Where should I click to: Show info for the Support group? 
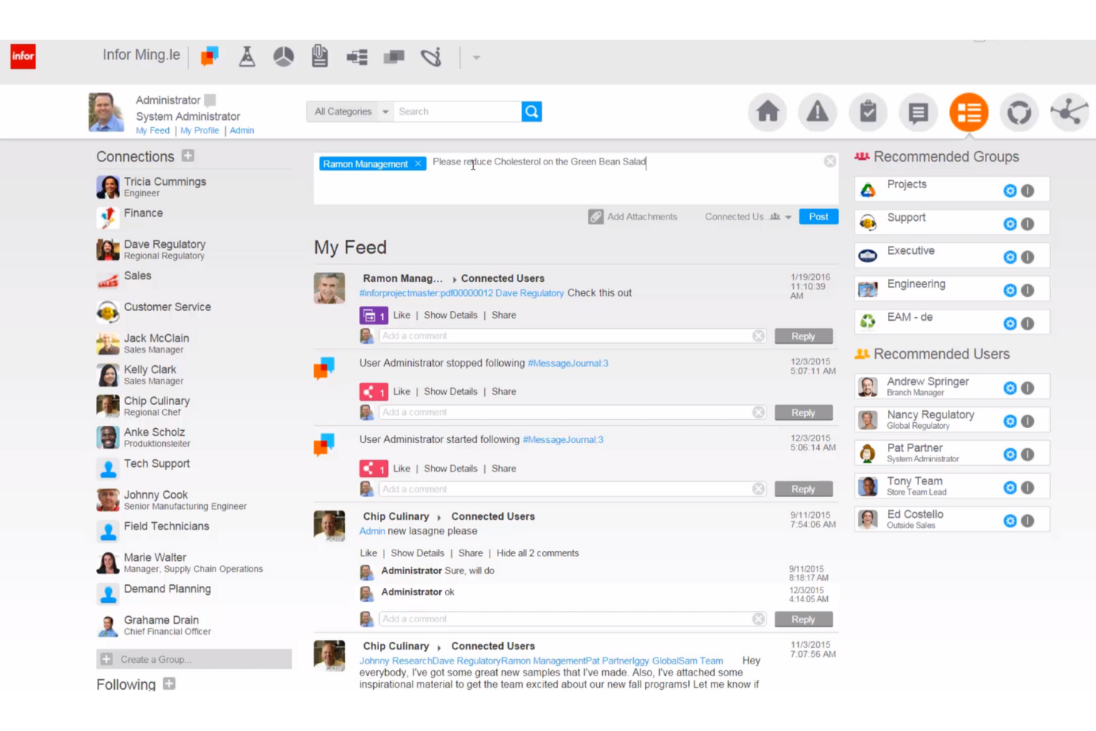click(x=1027, y=224)
